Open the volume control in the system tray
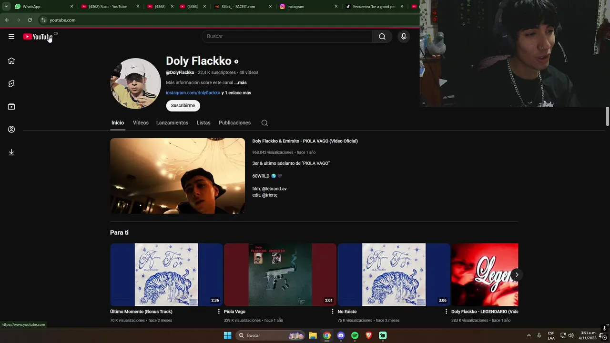 pos(571,335)
